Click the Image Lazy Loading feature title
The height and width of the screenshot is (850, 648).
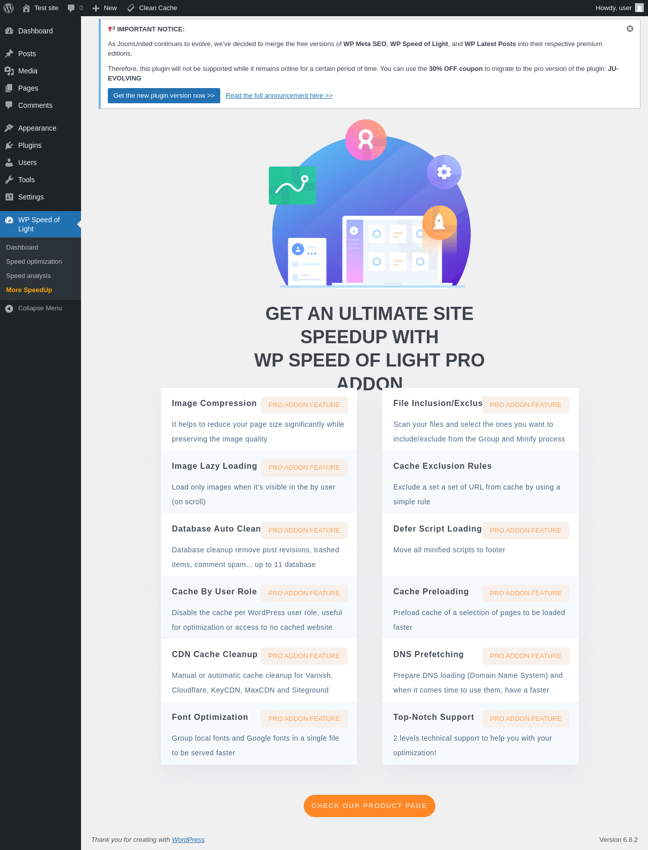(215, 466)
